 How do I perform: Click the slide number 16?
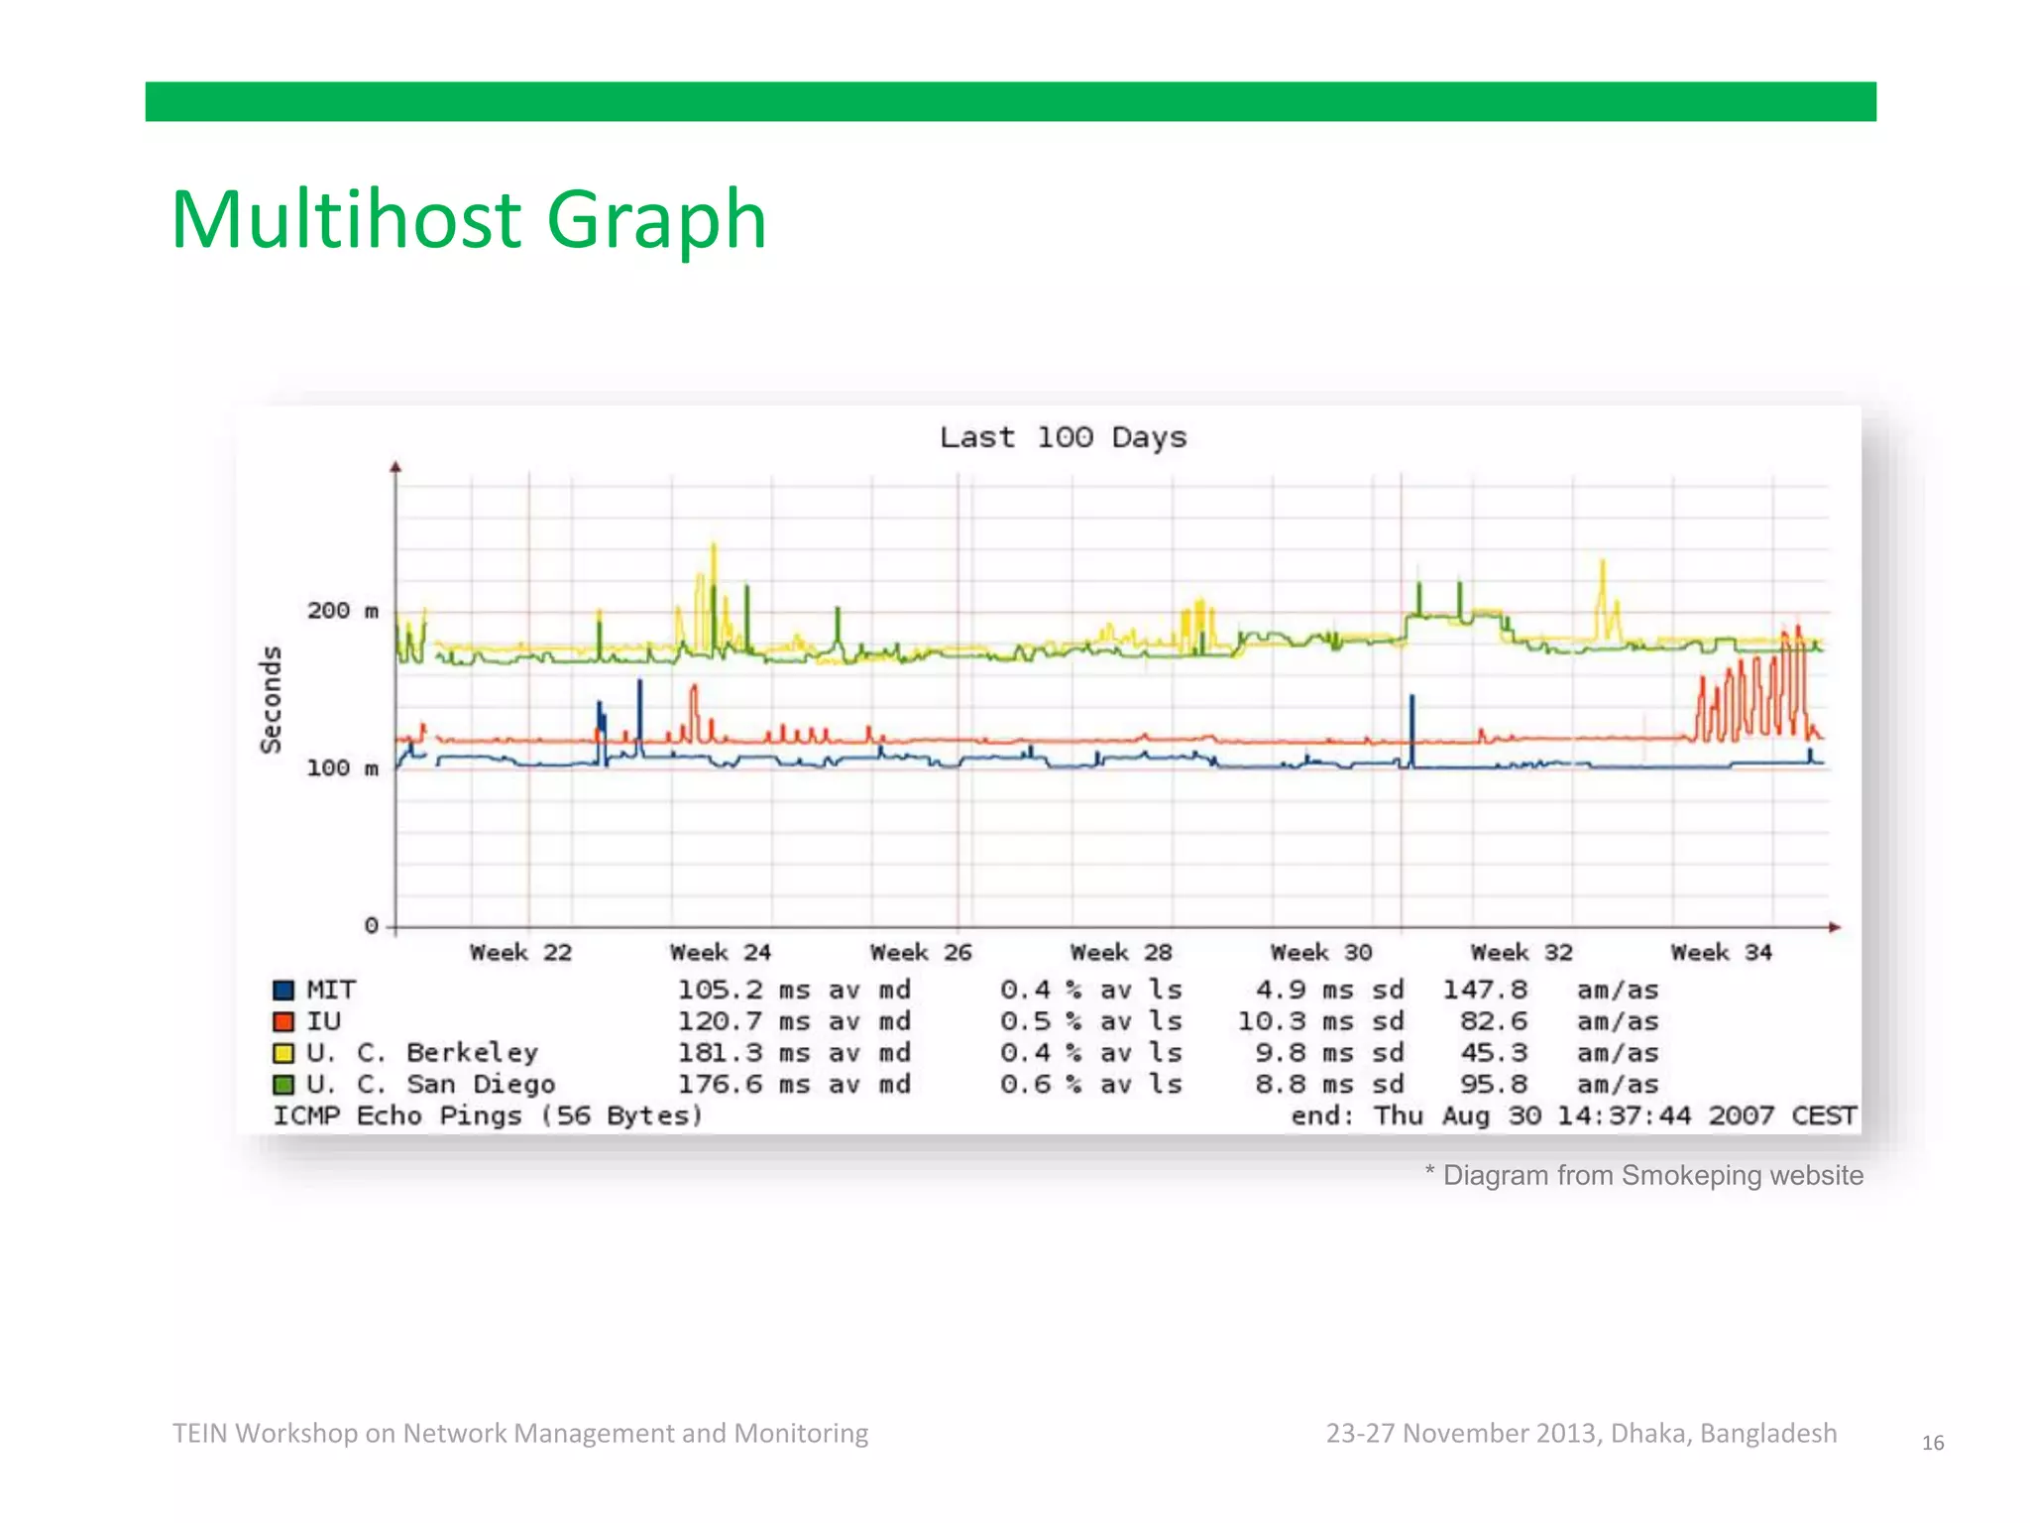point(1933,1444)
